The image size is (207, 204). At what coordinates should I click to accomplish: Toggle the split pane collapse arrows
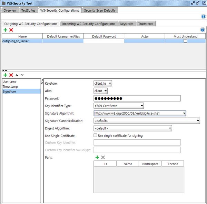pyautogui.click(x=4, y=71)
